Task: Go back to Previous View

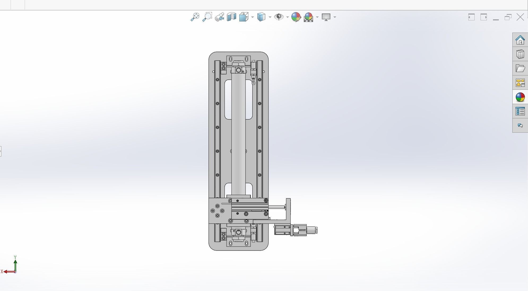Action: pos(219,17)
